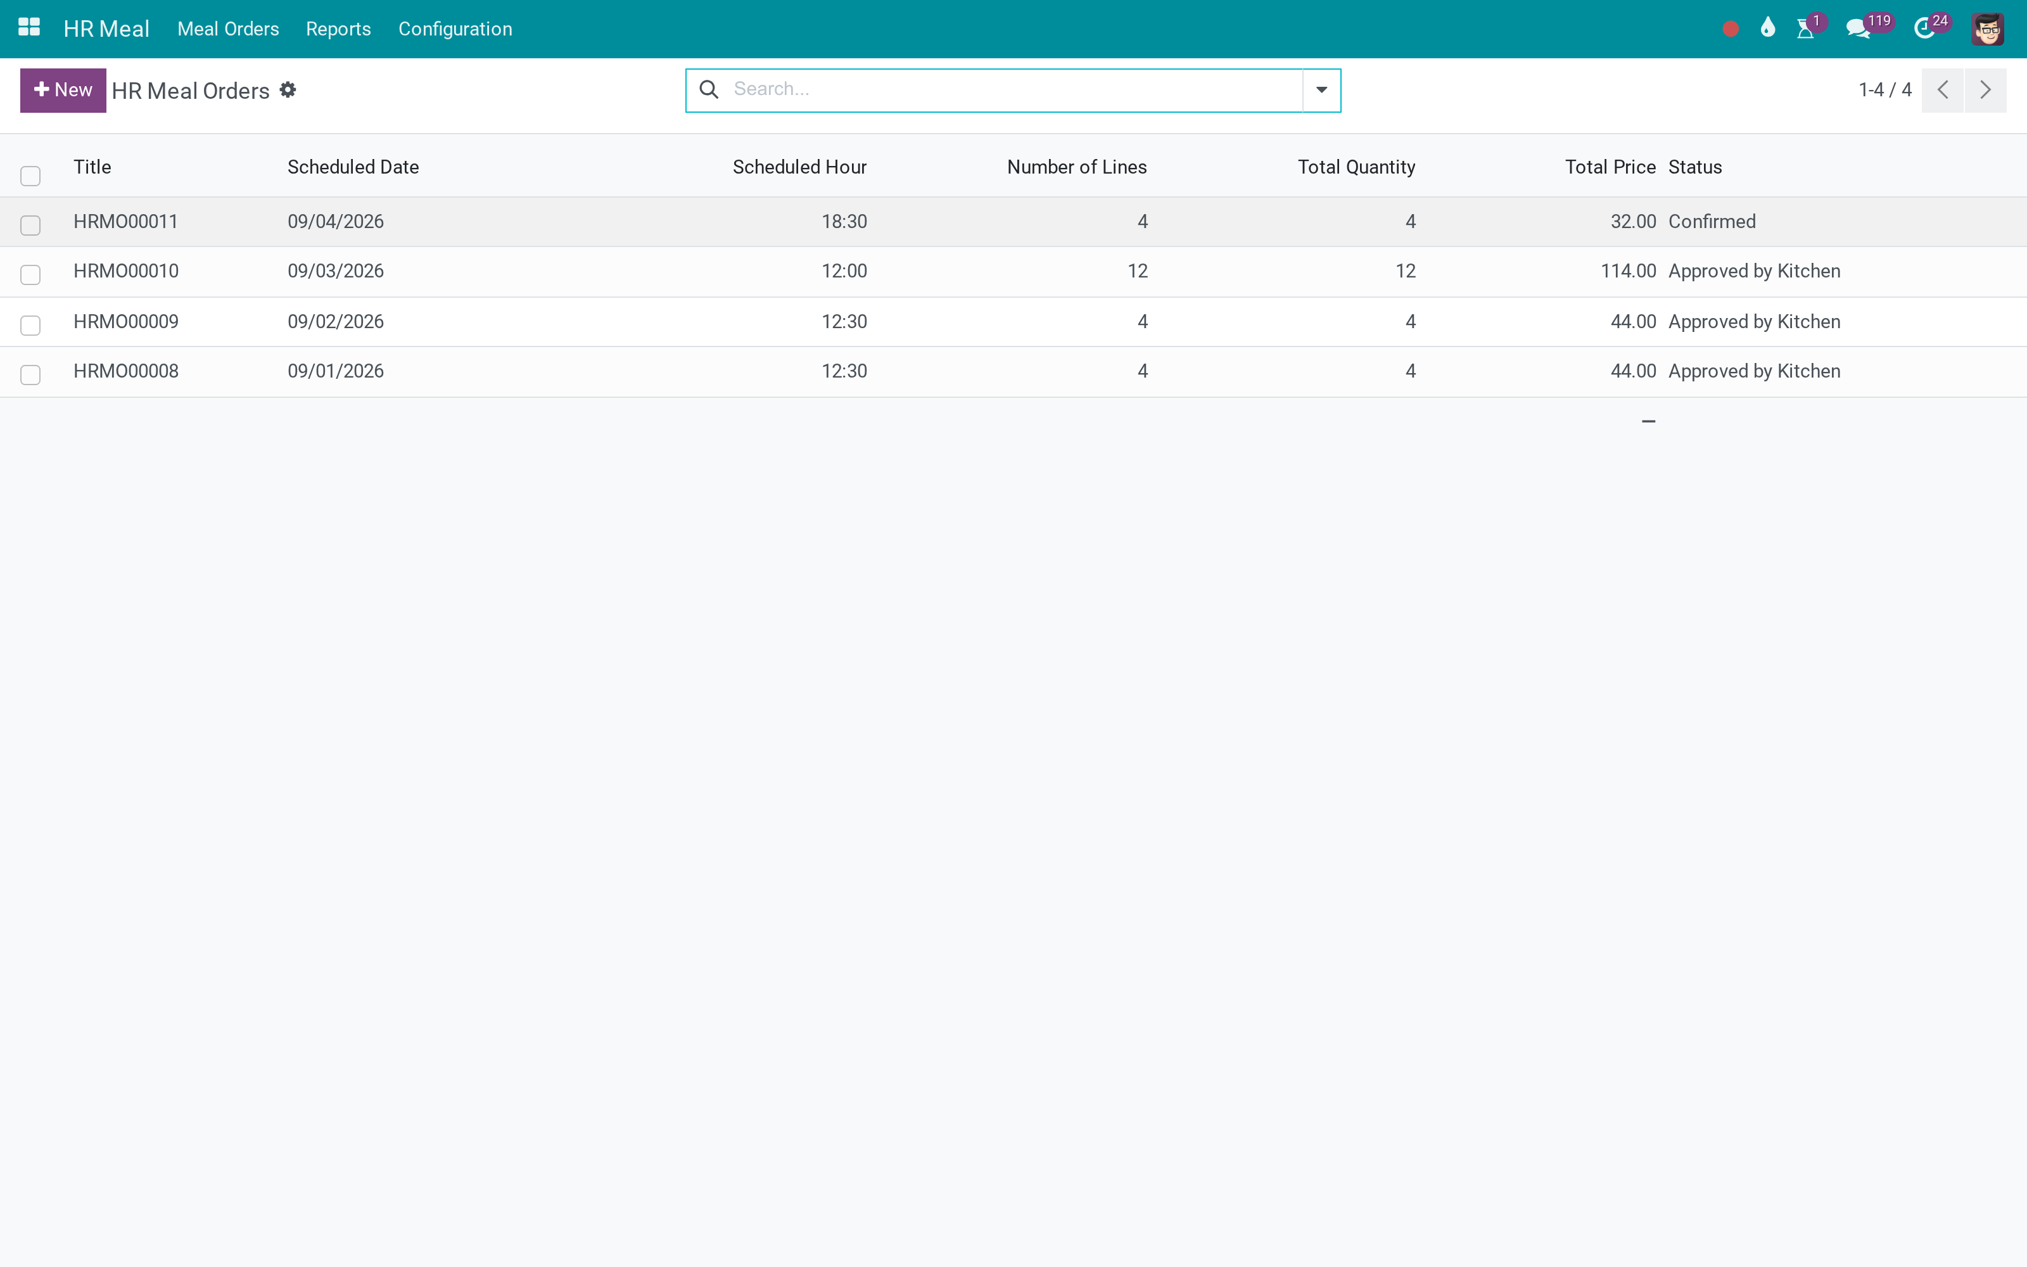Click the date 09/01/2026

(336, 371)
